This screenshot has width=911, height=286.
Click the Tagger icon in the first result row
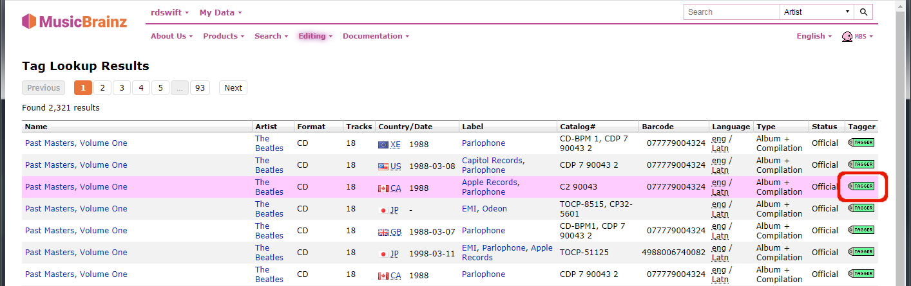click(x=861, y=143)
